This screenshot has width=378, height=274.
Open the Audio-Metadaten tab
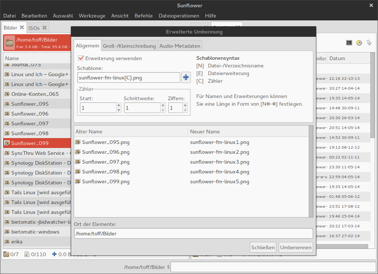pos(180,46)
